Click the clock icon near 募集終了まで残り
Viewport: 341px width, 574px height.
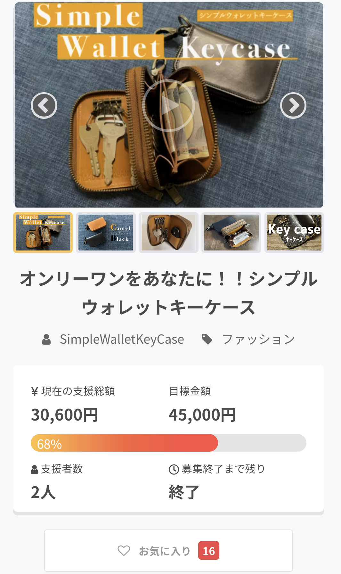tap(174, 470)
